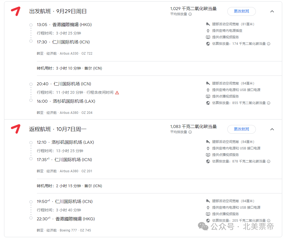Click 17:30 · 仁川国际机场 (ICN) arrival line
Viewport: 283px width, 238px height.
pos(63,42)
